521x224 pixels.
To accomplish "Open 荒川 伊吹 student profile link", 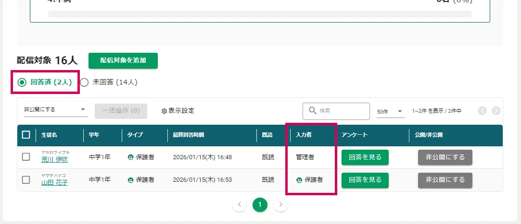I will (x=54, y=159).
